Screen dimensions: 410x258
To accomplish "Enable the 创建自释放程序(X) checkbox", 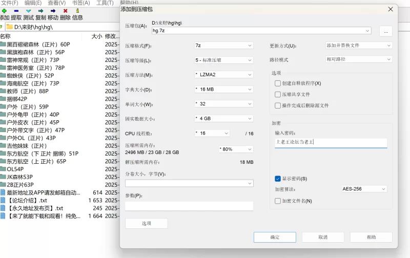I will pos(278,83).
